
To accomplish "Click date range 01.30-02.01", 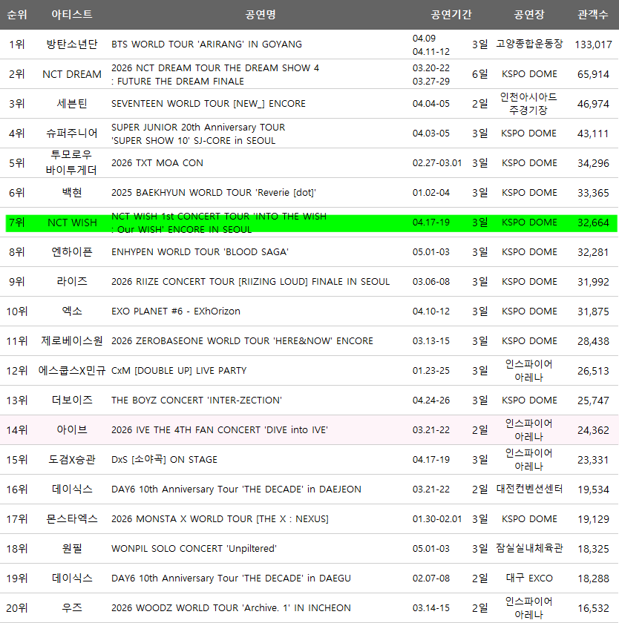I will 437,519.
